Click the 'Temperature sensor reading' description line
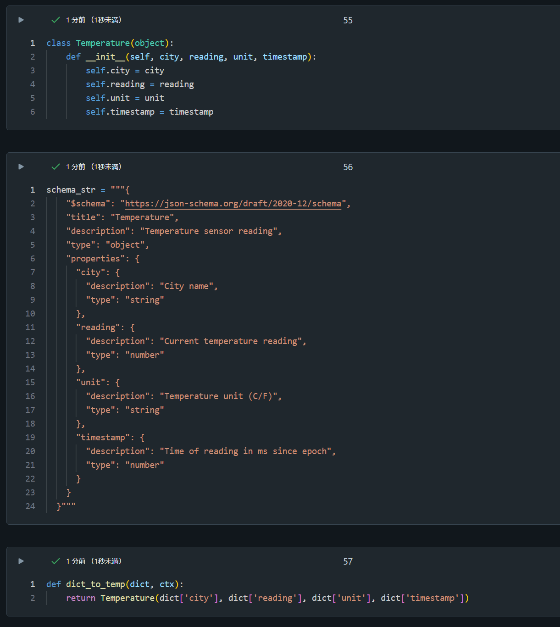This screenshot has width=560, height=627. pos(174,231)
